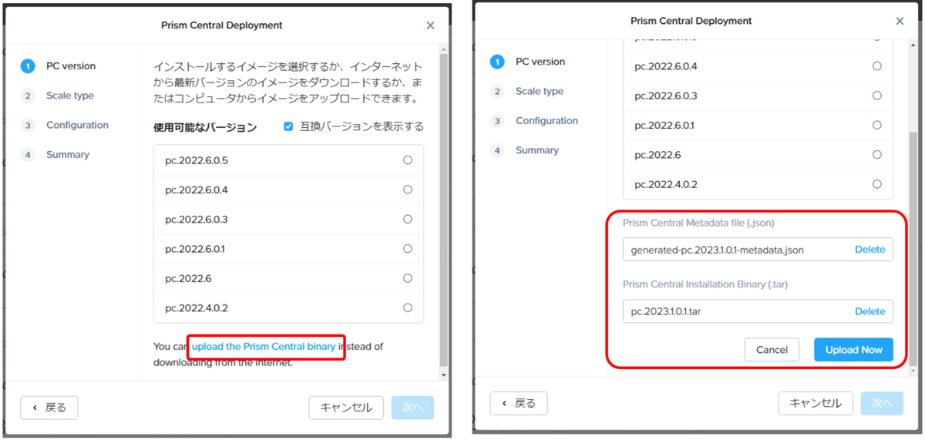Select pc.2022.6 radio button in left dialog
This screenshot has width=925, height=440.
click(407, 278)
